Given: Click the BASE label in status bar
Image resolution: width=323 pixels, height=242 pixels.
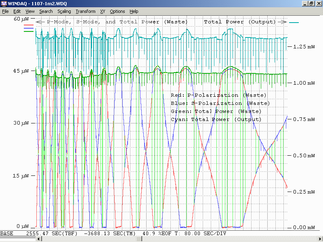Looking at the screenshot, I should coord(7,234).
